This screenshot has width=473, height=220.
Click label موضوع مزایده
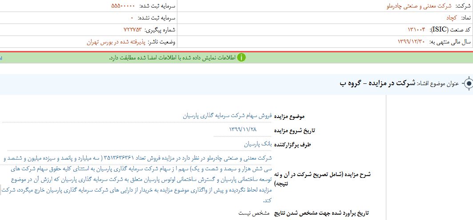click(x=289, y=116)
